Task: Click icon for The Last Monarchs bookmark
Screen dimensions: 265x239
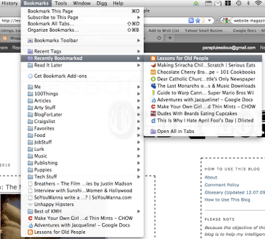Action: click(x=153, y=86)
